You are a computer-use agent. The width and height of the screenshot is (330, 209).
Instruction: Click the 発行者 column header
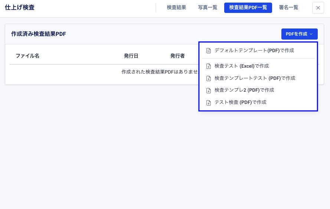(x=177, y=56)
